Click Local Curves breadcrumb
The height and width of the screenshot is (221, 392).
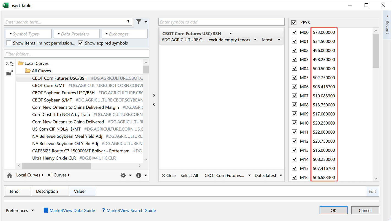point(28,175)
